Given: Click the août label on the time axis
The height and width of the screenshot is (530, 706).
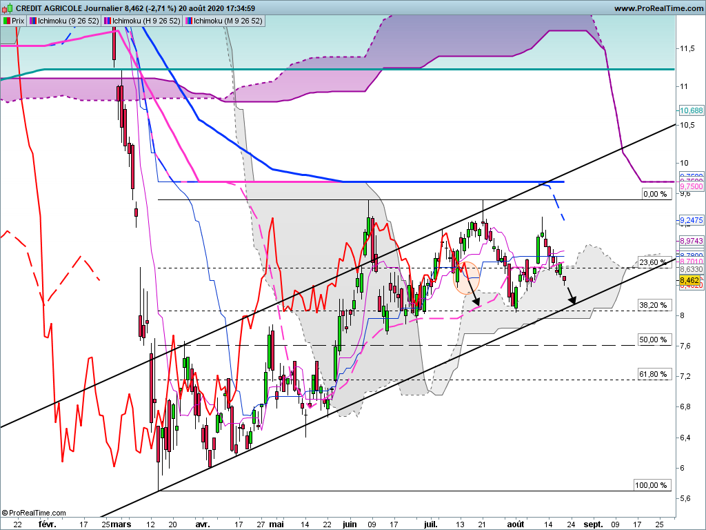Looking at the screenshot, I should point(516,524).
